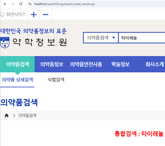Go back to the previous page

point(5,4)
